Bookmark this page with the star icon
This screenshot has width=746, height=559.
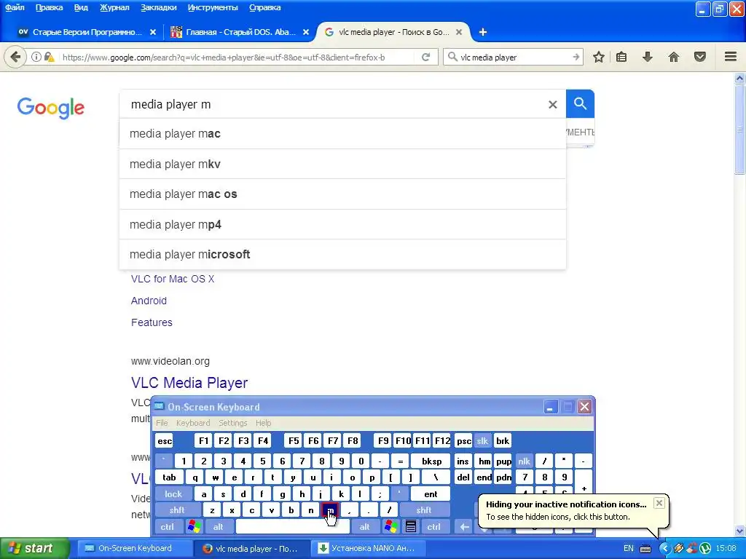coord(599,57)
